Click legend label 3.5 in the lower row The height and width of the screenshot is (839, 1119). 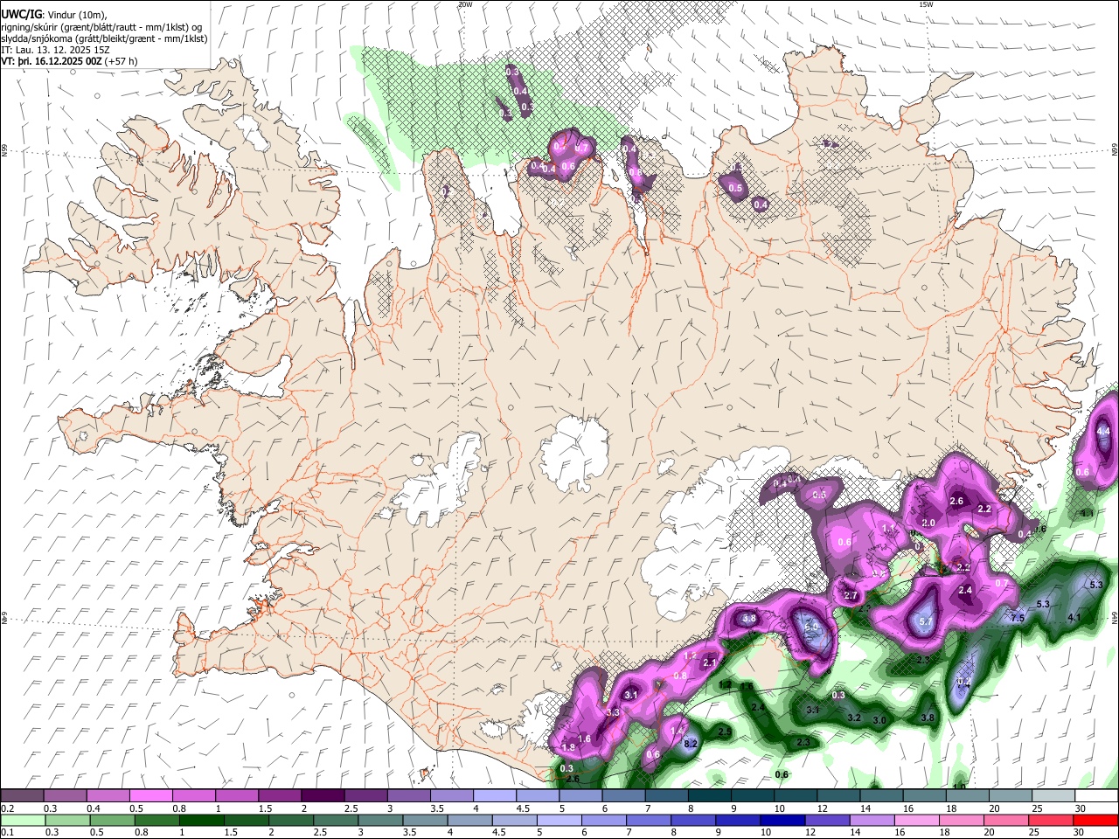coord(410,833)
